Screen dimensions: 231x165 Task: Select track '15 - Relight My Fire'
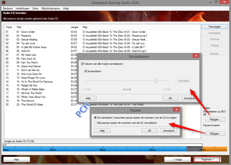click(x=27, y=85)
